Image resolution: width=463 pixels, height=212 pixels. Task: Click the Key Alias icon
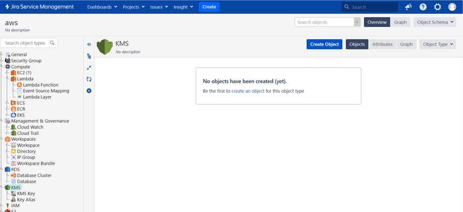(13, 199)
